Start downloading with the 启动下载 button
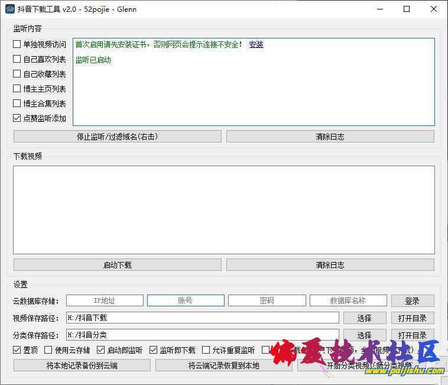This screenshot has height=385, width=448. pyautogui.click(x=117, y=265)
